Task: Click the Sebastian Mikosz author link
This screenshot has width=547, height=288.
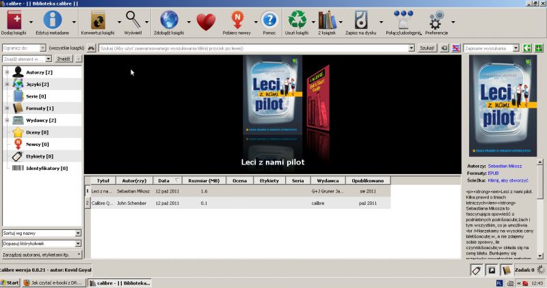Action: (x=505, y=166)
